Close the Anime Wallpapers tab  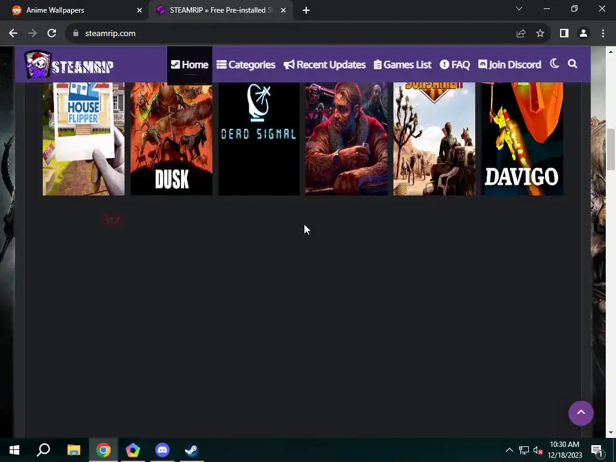(x=139, y=11)
